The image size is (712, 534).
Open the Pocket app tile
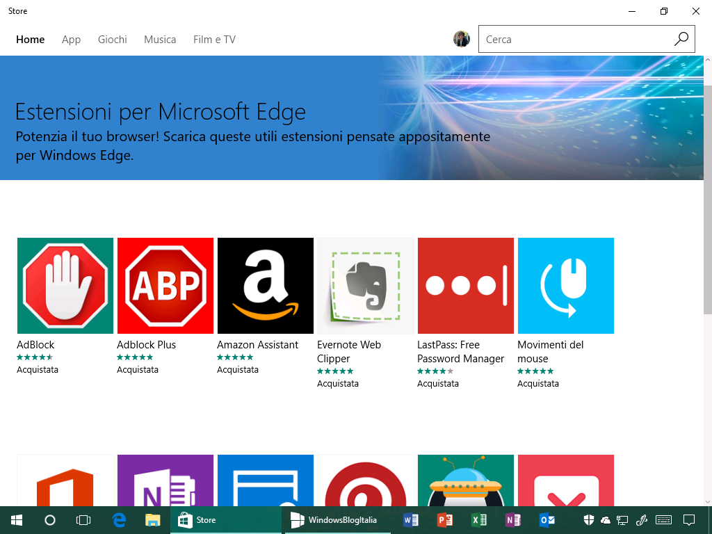click(566, 480)
